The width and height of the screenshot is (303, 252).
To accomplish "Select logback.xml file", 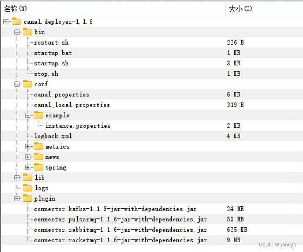I will pyautogui.click(x=53, y=136).
